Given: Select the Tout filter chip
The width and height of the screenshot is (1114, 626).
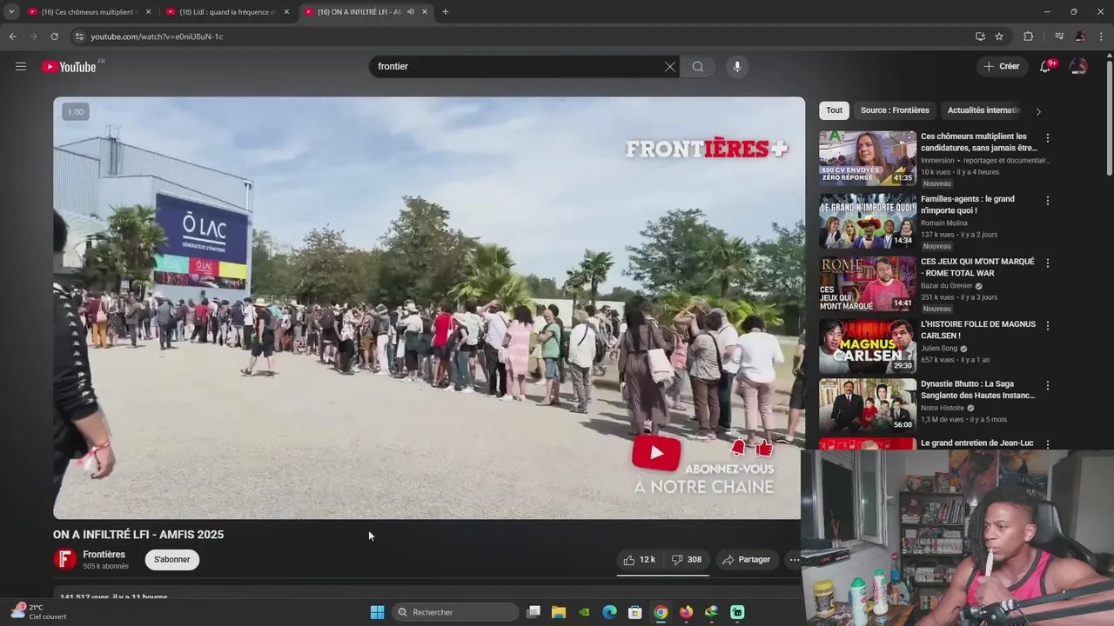Looking at the screenshot, I should pos(835,110).
